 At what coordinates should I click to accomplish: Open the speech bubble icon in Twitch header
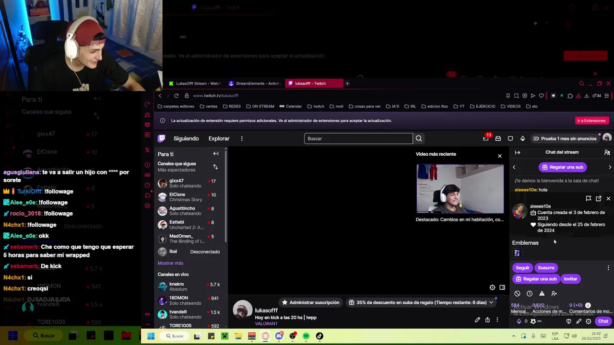click(x=510, y=138)
